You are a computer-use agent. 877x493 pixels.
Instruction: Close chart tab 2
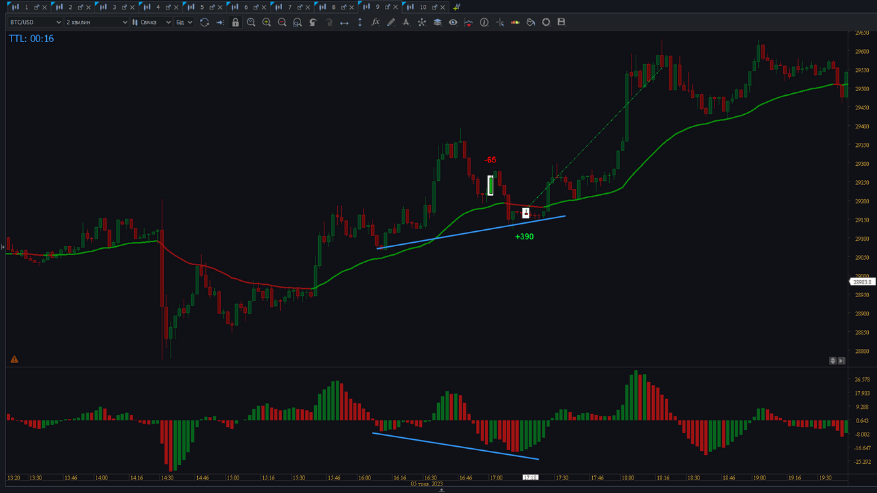click(88, 7)
